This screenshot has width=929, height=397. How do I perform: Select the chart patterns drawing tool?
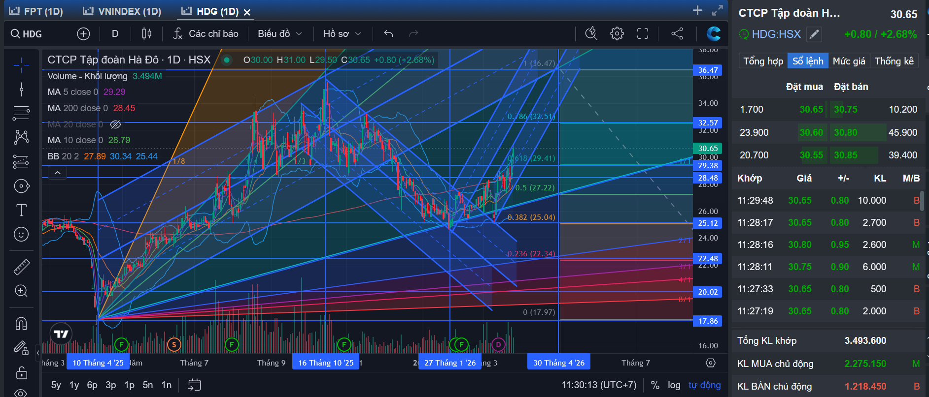pyautogui.click(x=21, y=137)
